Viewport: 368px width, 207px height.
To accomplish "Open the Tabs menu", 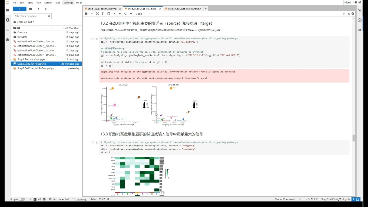I will tap(57, 3).
